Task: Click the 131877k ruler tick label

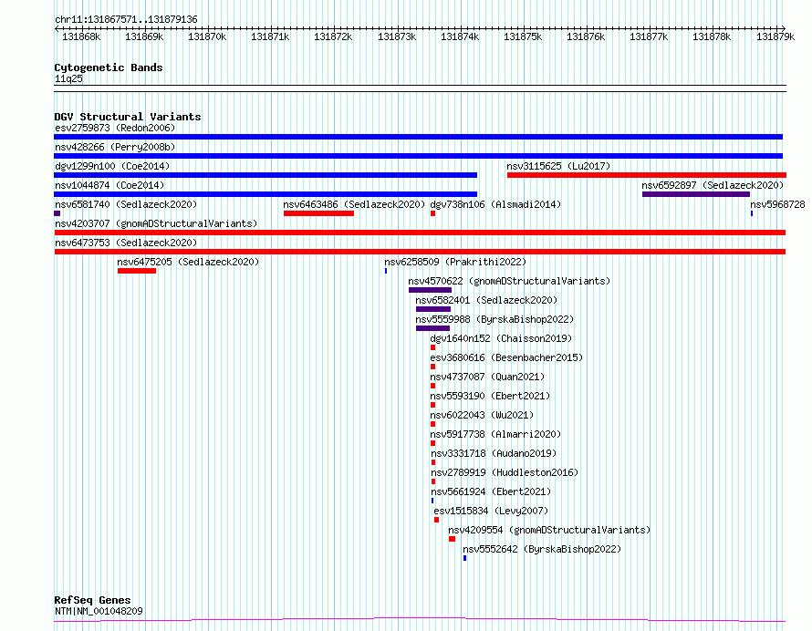Action: tap(649, 36)
